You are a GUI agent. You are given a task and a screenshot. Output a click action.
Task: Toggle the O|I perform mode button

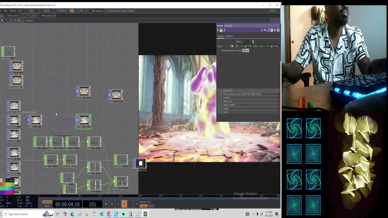tap(72, 11)
